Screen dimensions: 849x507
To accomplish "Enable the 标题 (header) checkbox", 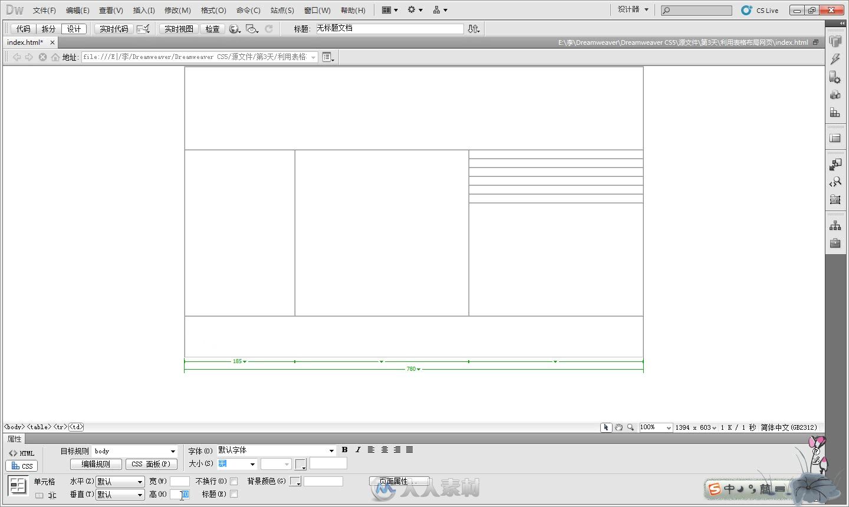I will point(233,494).
